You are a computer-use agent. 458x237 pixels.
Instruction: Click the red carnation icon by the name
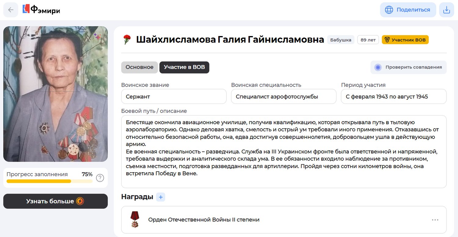127,40
